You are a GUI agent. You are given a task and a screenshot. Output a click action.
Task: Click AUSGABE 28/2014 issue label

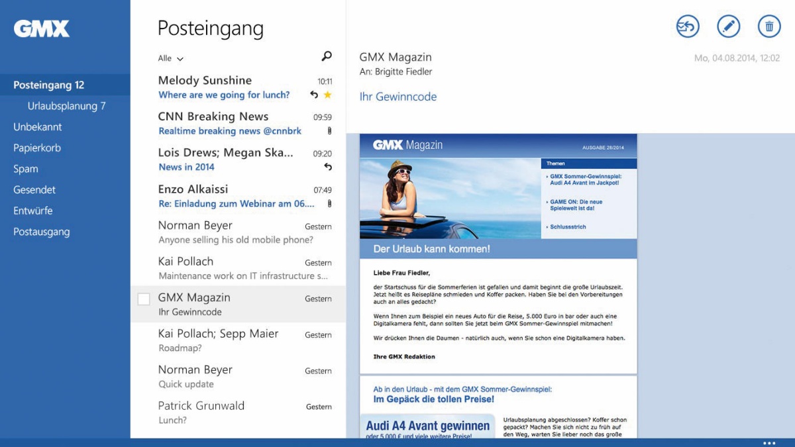pos(603,147)
